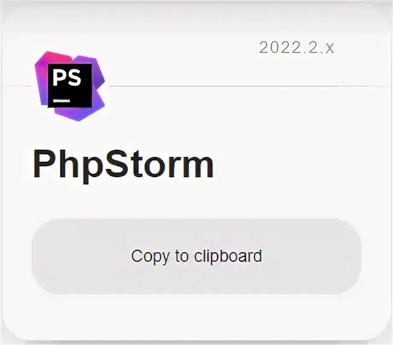Copy the PhpStorm entry to clipboard
393x345 pixels.
pos(196,256)
